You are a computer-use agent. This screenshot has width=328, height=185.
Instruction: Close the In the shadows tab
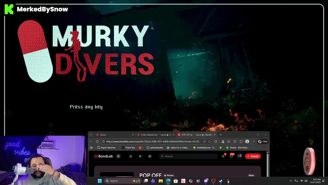tap(174, 135)
